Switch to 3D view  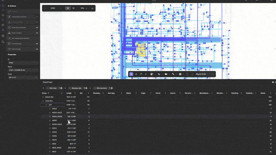click(x=73, y=8)
